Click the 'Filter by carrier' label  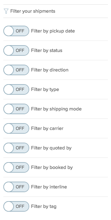(x=47, y=128)
